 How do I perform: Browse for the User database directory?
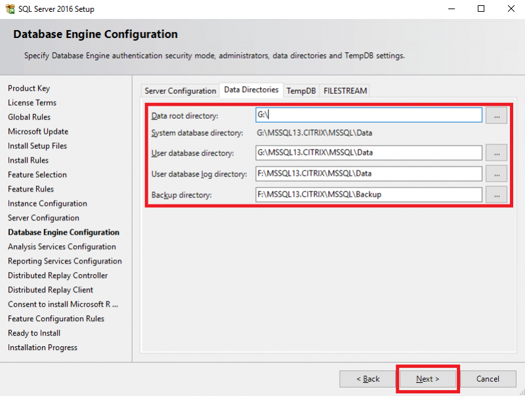[496, 153]
